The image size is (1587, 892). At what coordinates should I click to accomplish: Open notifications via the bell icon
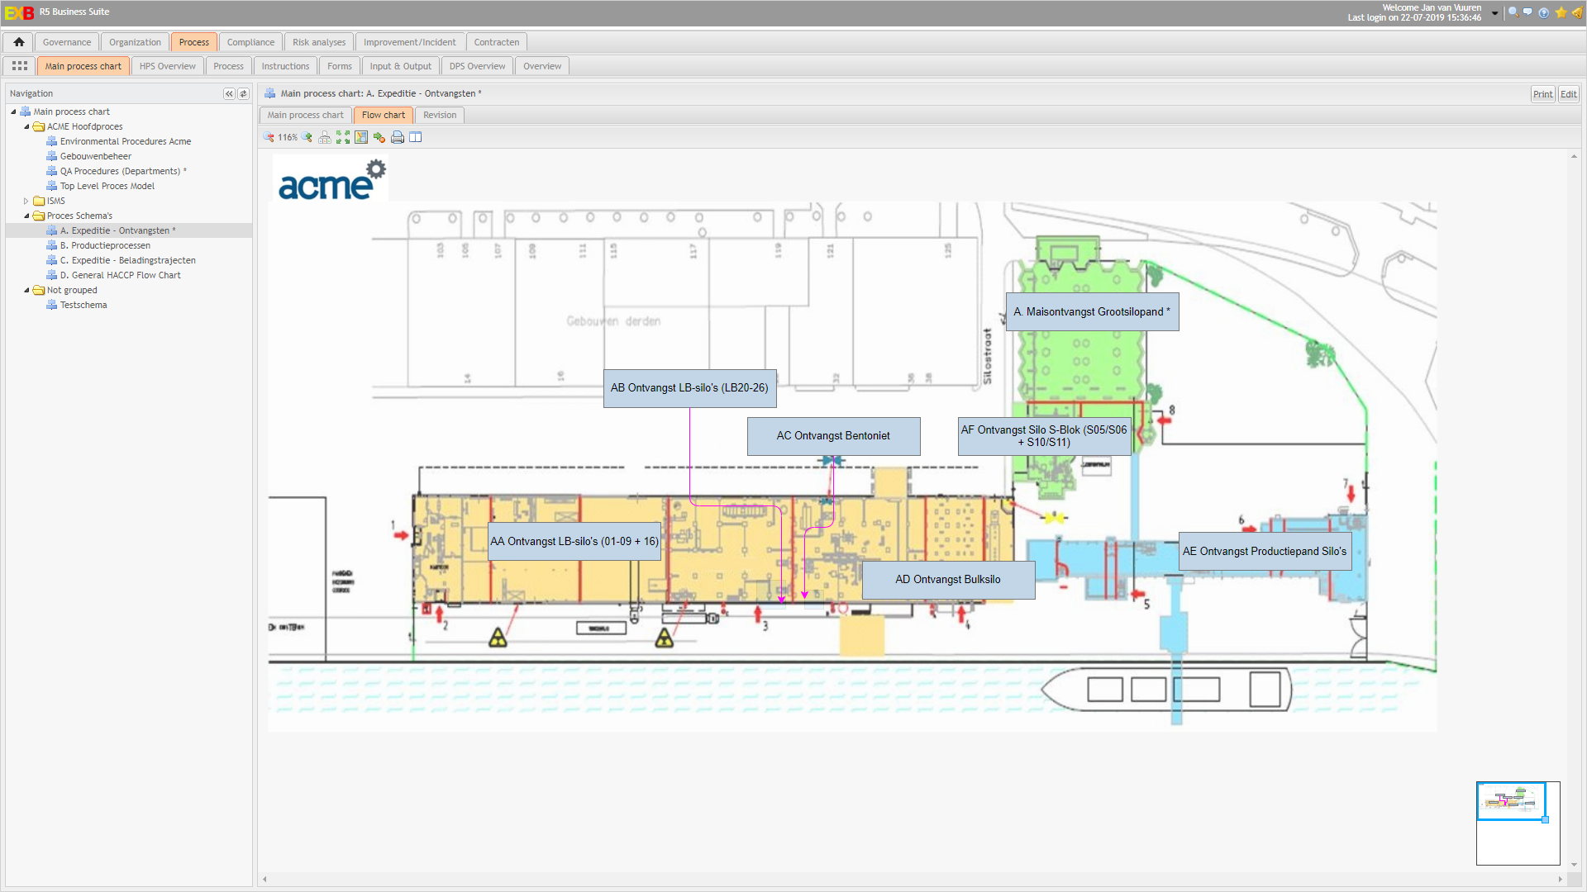(x=1577, y=12)
